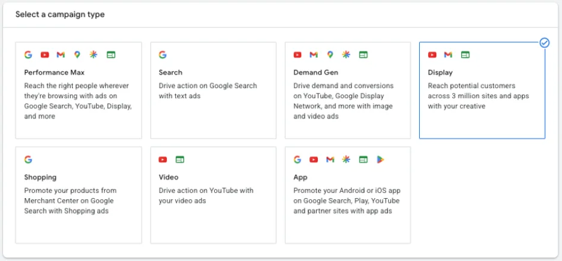The width and height of the screenshot is (562, 261).
Task: Pick the Video campaign title
Action: tap(169, 177)
